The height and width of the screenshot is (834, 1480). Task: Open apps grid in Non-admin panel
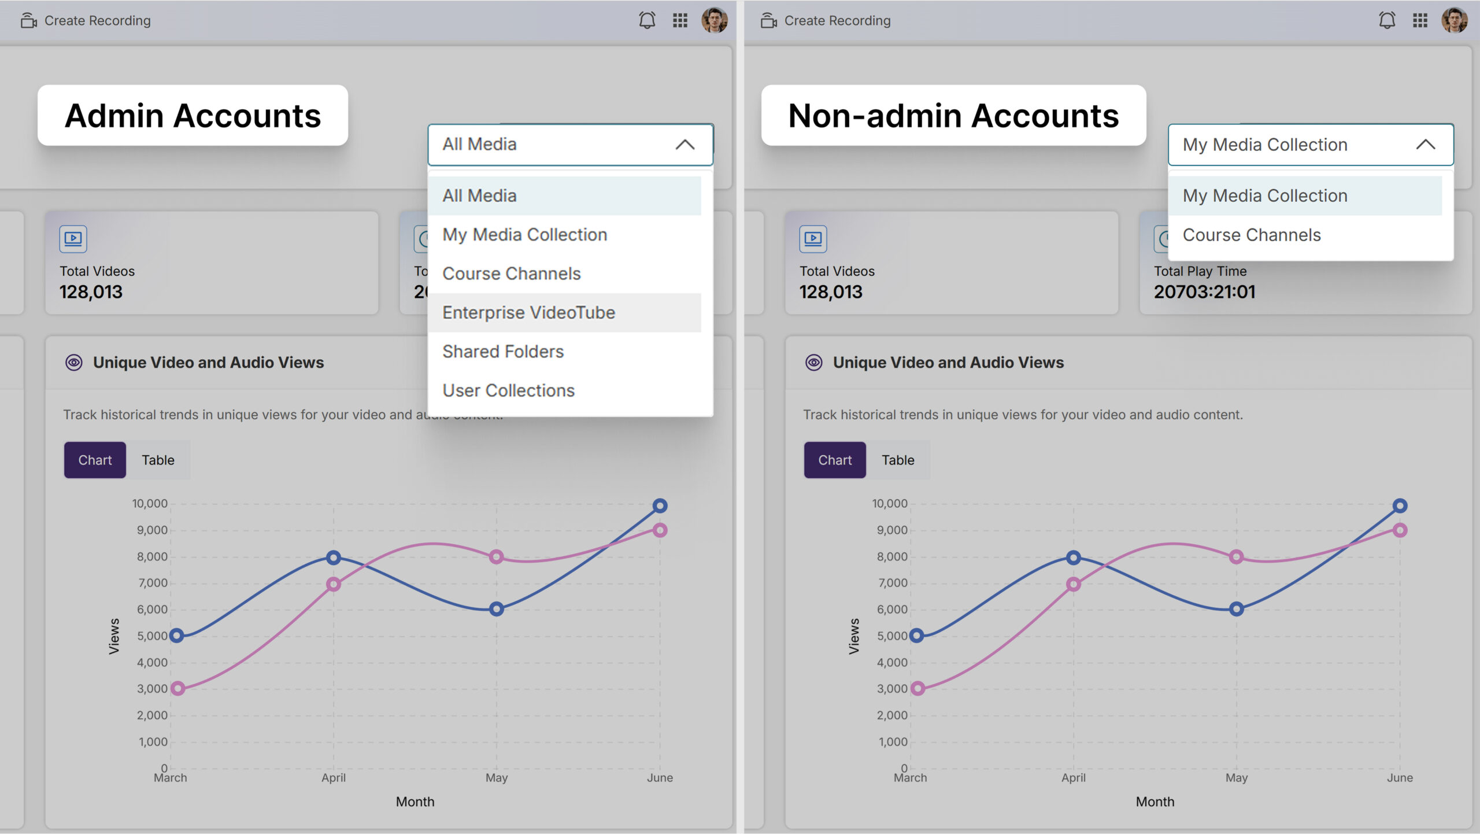(x=1420, y=20)
